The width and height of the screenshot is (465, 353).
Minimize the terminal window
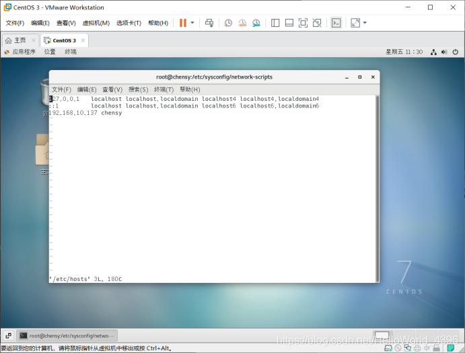[x=347, y=77]
